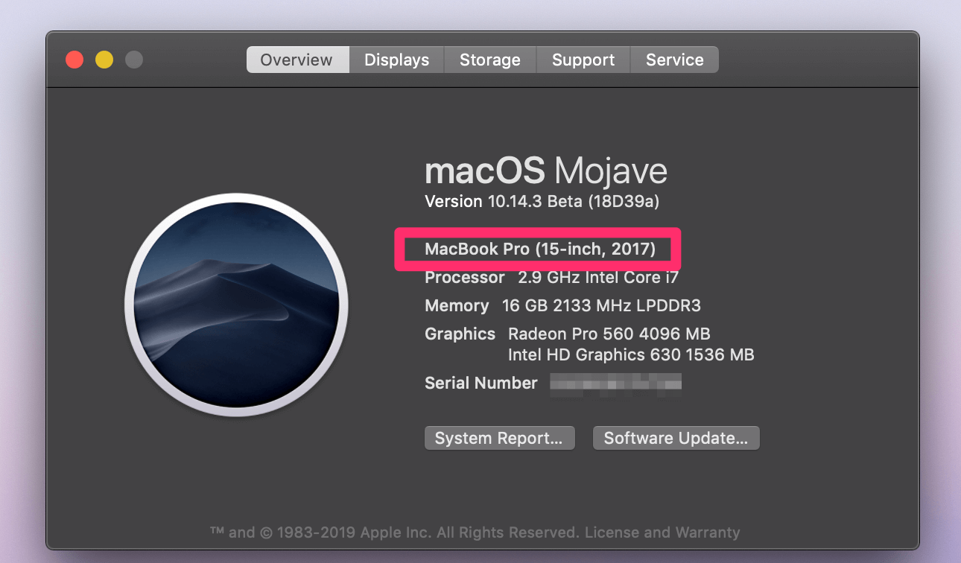
Task: Click the 2.9 GHz Intel Core i7 value
Action: pyautogui.click(x=598, y=278)
